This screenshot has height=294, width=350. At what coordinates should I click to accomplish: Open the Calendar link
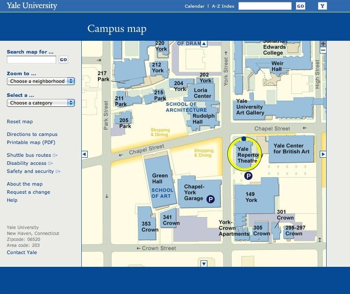tap(195, 6)
